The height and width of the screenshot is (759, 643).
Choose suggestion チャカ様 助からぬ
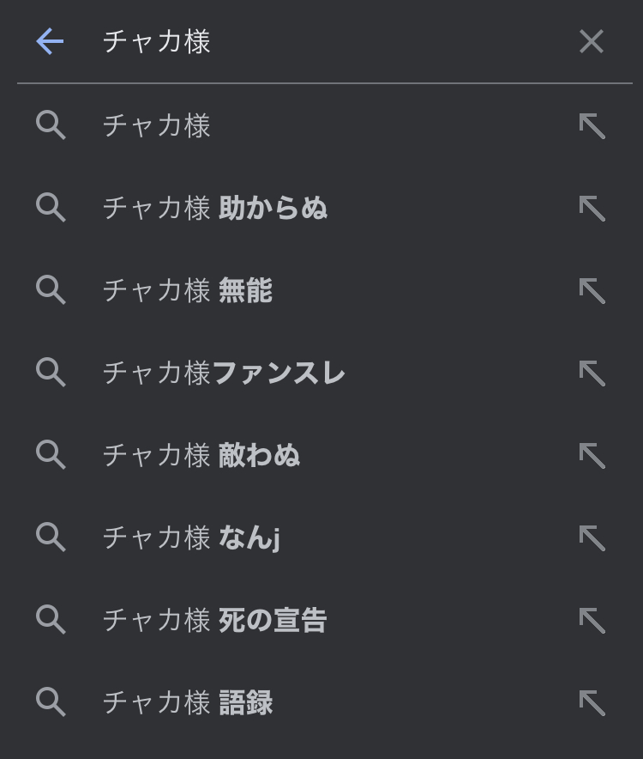[x=214, y=209]
